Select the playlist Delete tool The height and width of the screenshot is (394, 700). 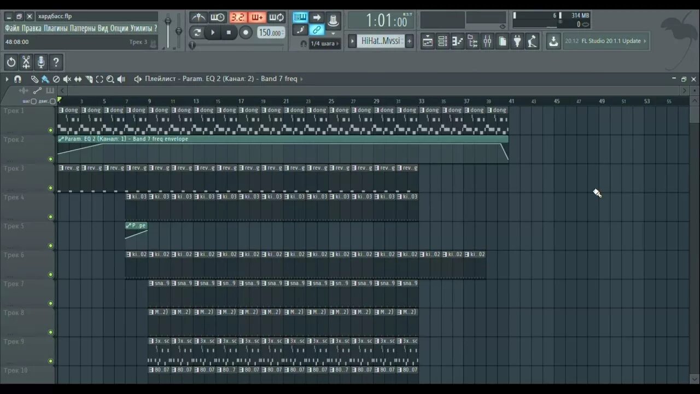[x=56, y=79]
